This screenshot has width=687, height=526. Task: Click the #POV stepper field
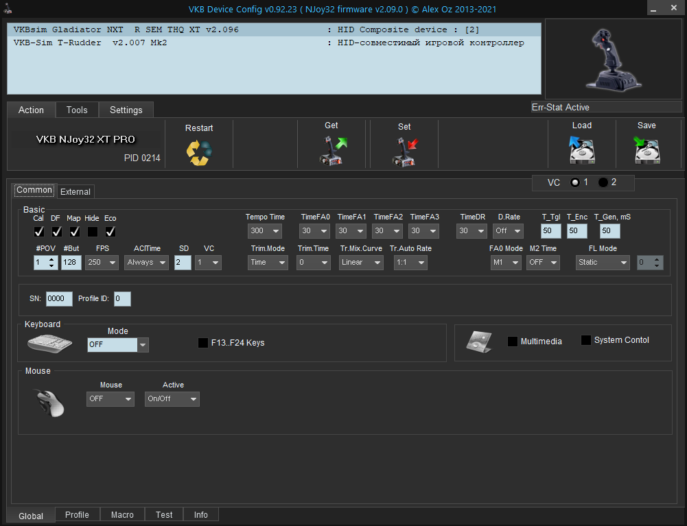pyautogui.click(x=45, y=263)
